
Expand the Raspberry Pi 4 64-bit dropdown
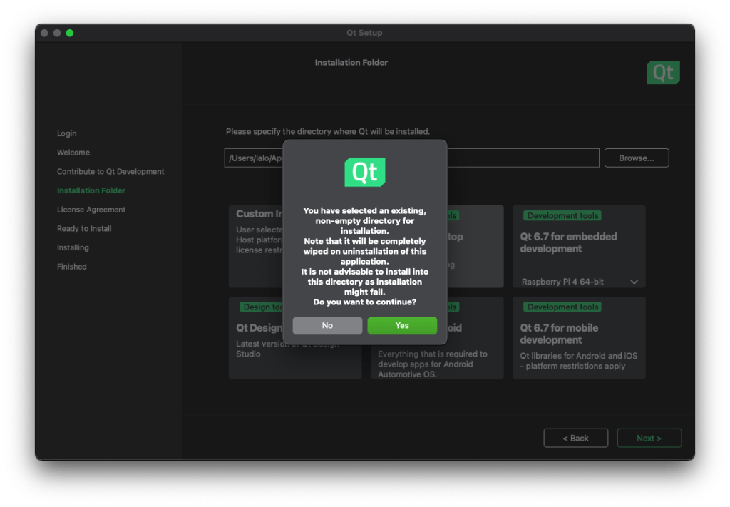pyautogui.click(x=634, y=282)
